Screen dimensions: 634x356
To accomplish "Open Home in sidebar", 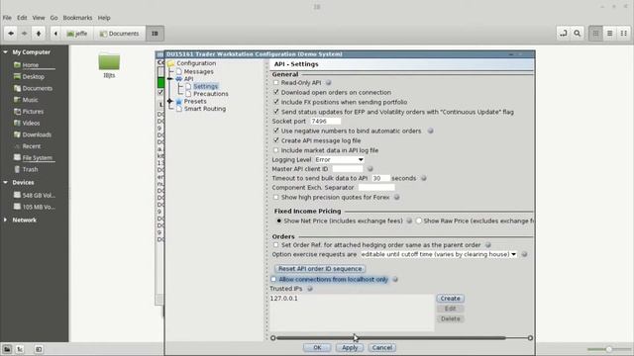I will point(31,65).
